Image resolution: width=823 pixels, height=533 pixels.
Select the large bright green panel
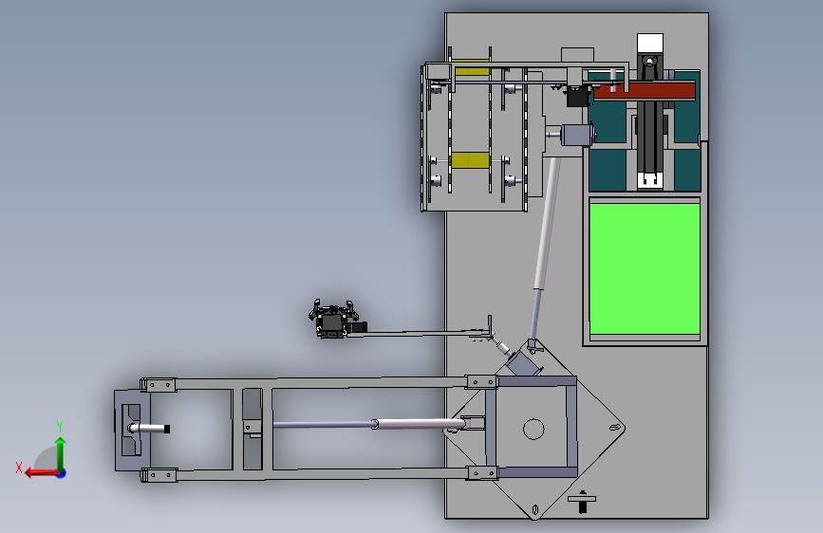coord(645,268)
